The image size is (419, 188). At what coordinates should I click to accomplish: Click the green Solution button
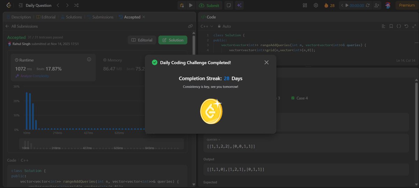[x=173, y=40]
